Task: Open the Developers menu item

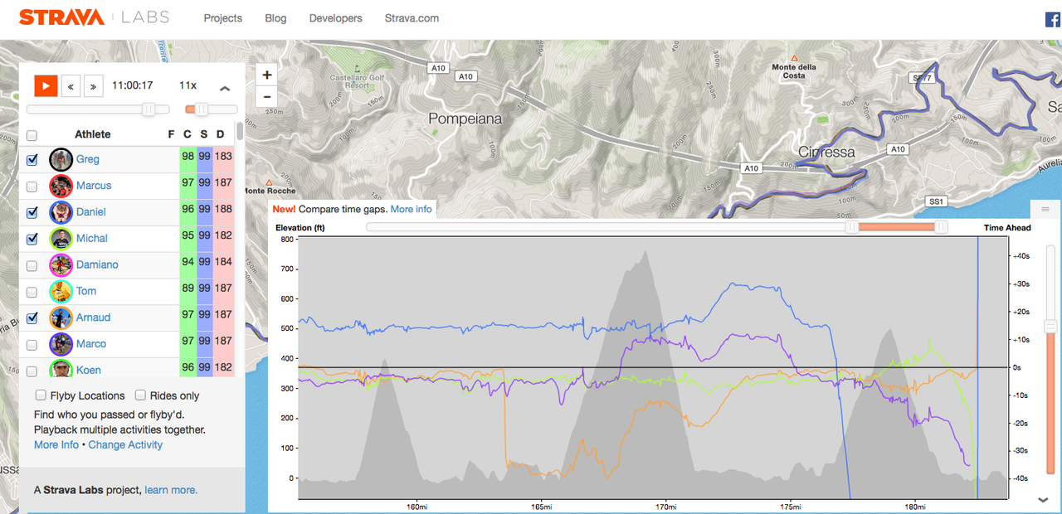Action: 335,18
